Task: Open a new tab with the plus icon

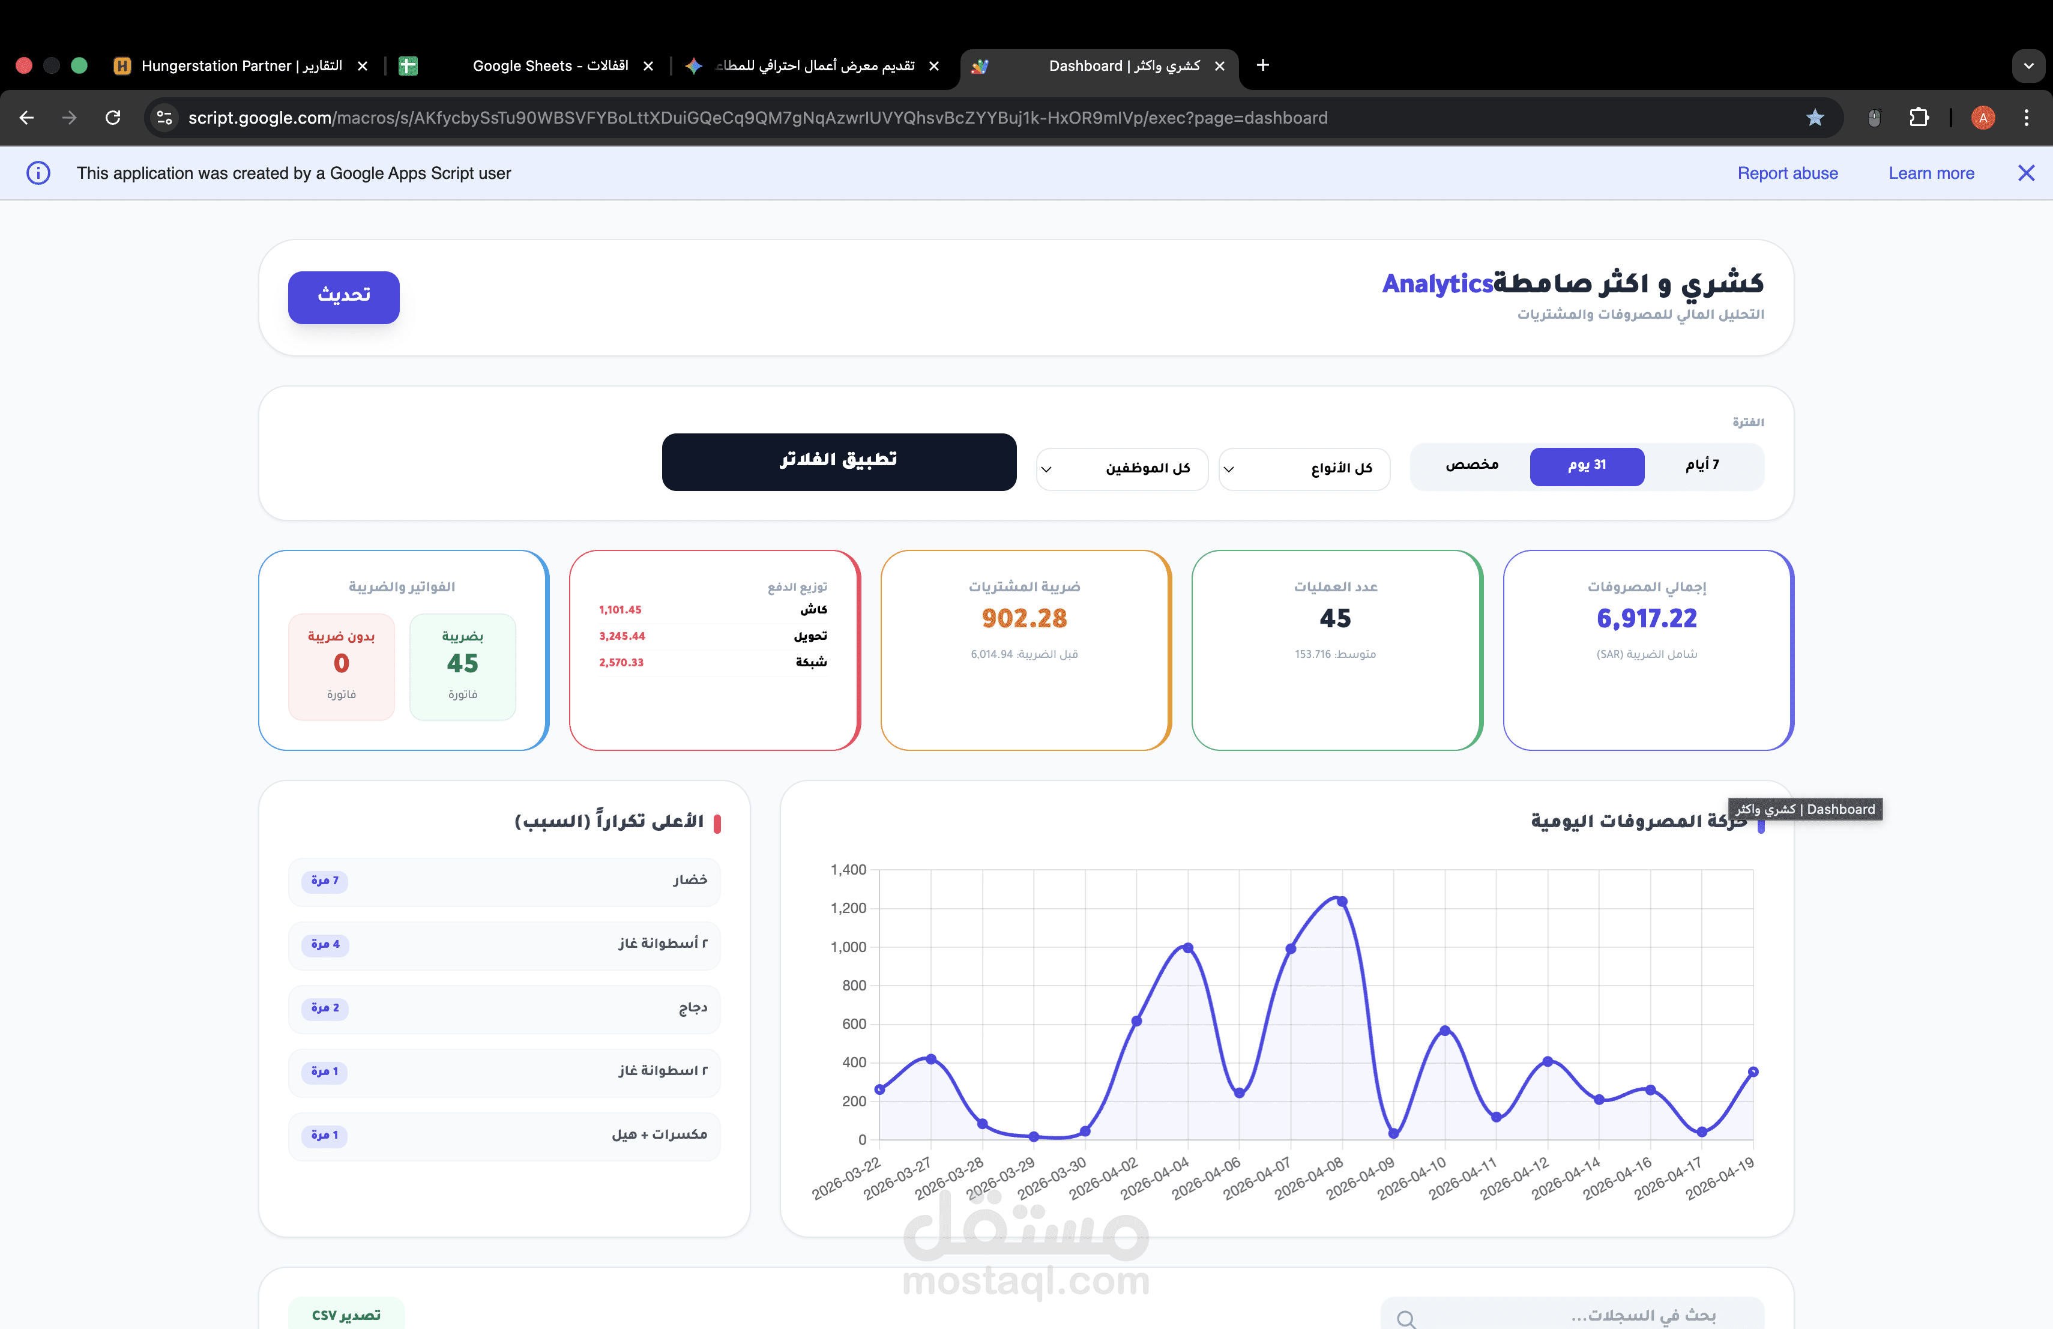Action: 1262,65
